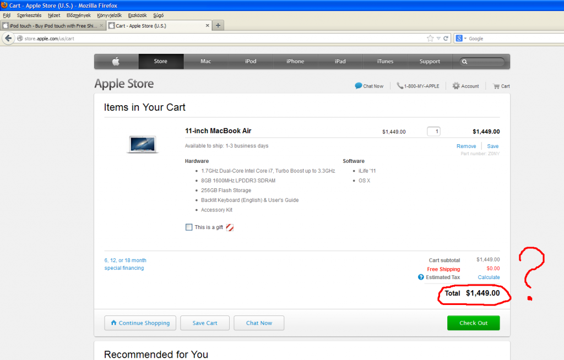Click the Apple site search field

pyautogui.click(x=481, y=62)
